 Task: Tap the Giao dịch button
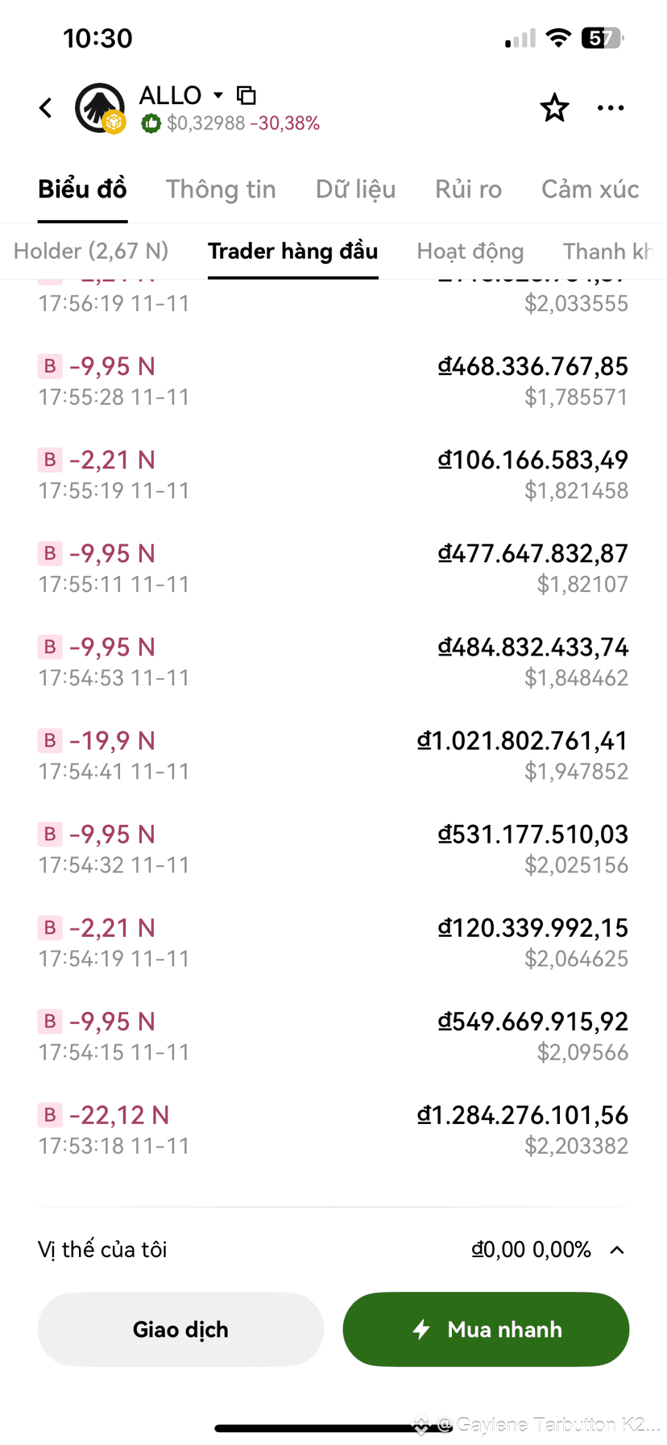point(180,1330)
